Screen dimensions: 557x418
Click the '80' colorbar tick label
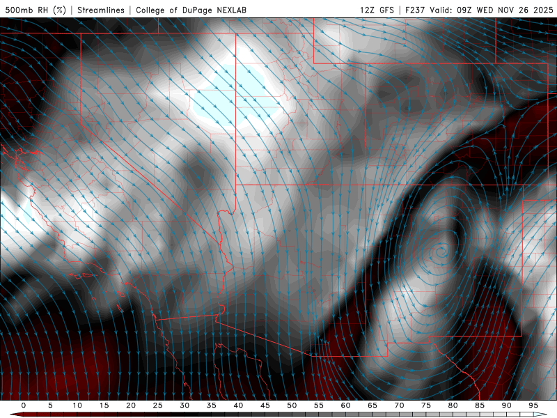pos(453,405)
